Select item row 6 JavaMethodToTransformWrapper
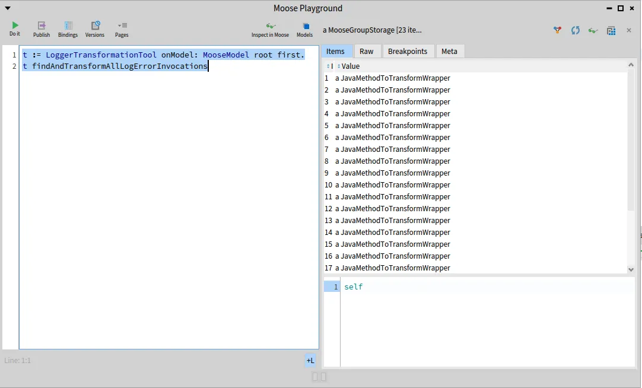Screen dimensions: 642x388 [x=475, y=138]
